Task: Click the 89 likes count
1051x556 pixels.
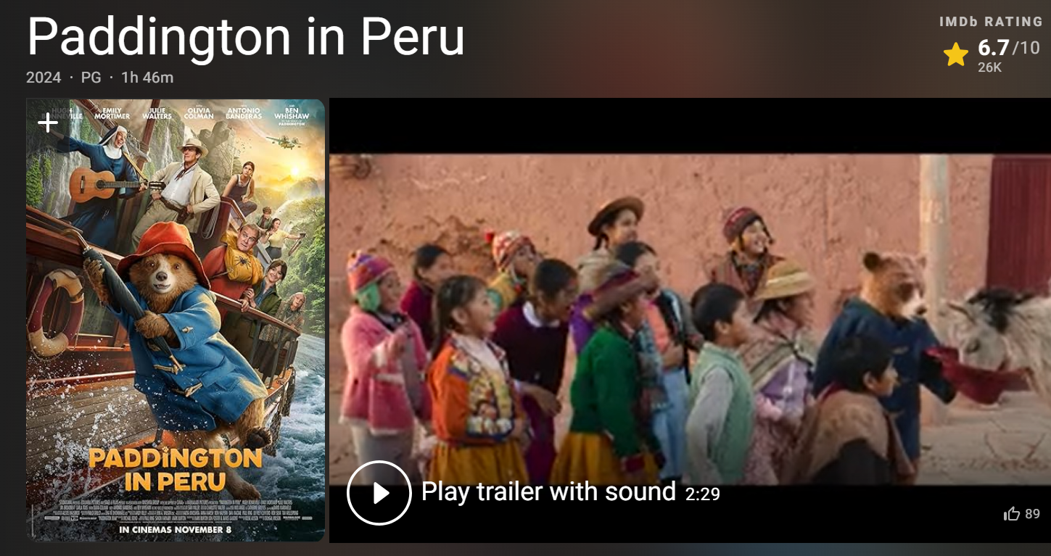Action: point(1033,514)
